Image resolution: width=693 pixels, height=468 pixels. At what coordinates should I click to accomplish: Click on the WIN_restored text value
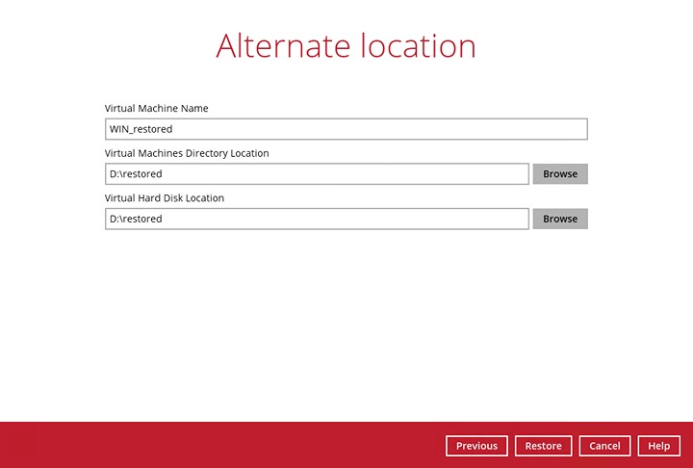point(141,129)
